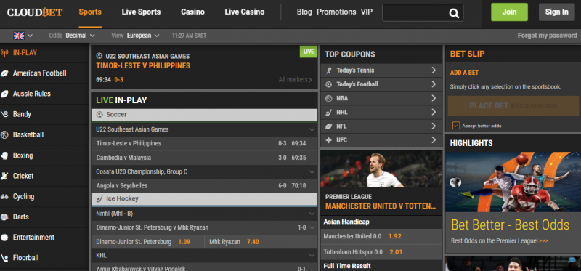Click the Cloudbet logo
The image size is (581, 271).
tap(35, 12)
